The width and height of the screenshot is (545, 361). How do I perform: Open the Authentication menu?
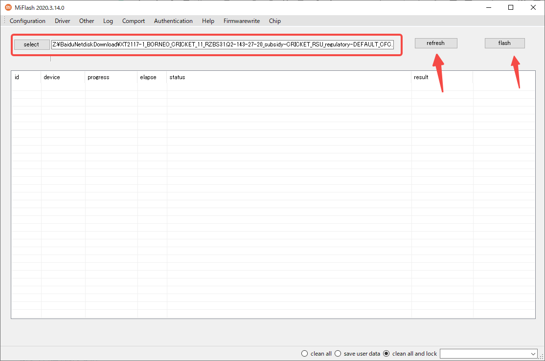tap(174, 21)
